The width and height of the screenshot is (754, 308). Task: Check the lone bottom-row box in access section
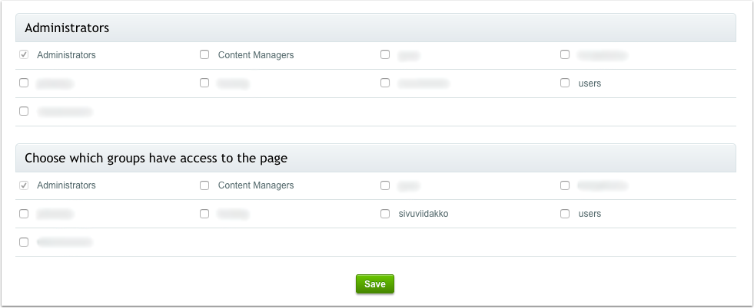[x=24, y=242]
